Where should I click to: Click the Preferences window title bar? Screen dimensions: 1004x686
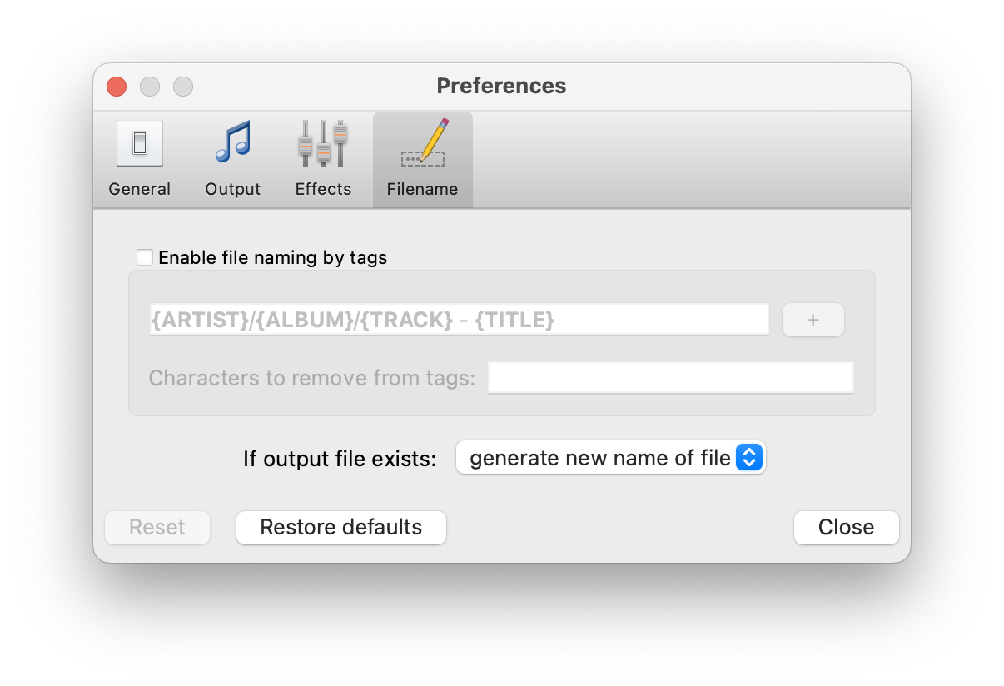[501, 87]
